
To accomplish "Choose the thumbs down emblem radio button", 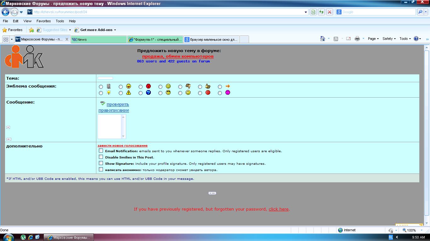I will [x=180, y=87].
